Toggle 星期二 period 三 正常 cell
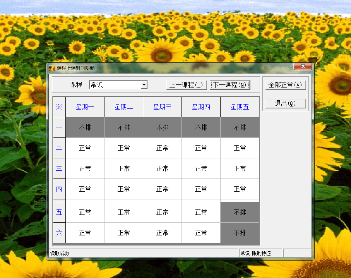This screenshot has width=351, height=278. [x=124, y=168]
